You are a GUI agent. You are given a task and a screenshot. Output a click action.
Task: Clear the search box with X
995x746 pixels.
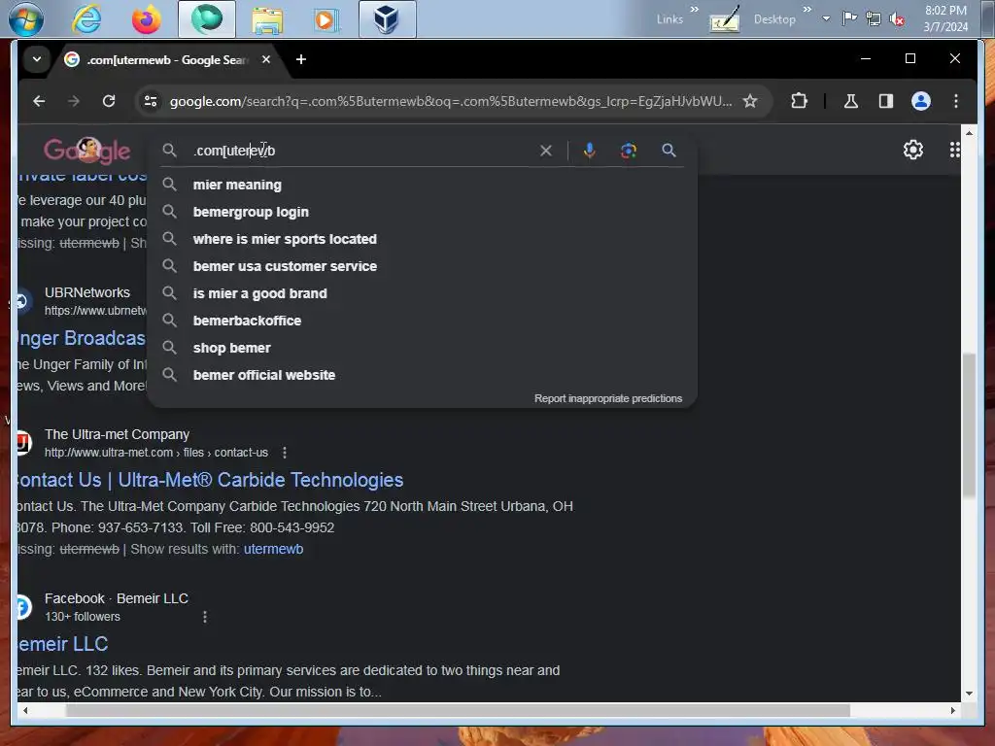click(546, 151)
